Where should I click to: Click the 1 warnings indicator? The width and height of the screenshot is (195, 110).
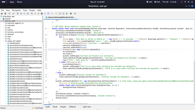pyautogui.click(x=37, y=108)
